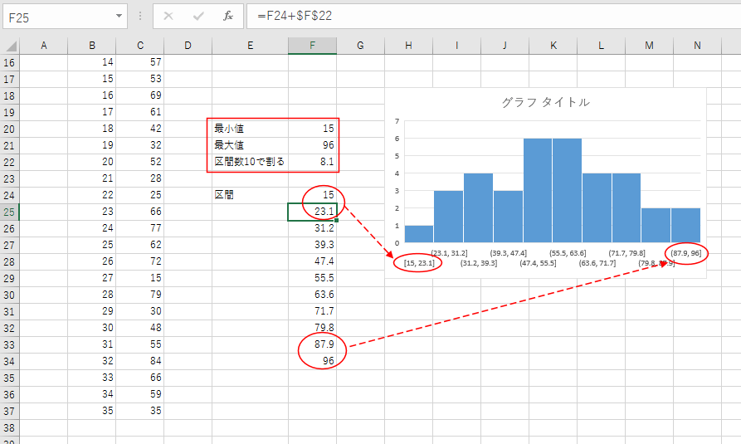
Task: Click the Name Box showing F25
Action: (56, 17)
